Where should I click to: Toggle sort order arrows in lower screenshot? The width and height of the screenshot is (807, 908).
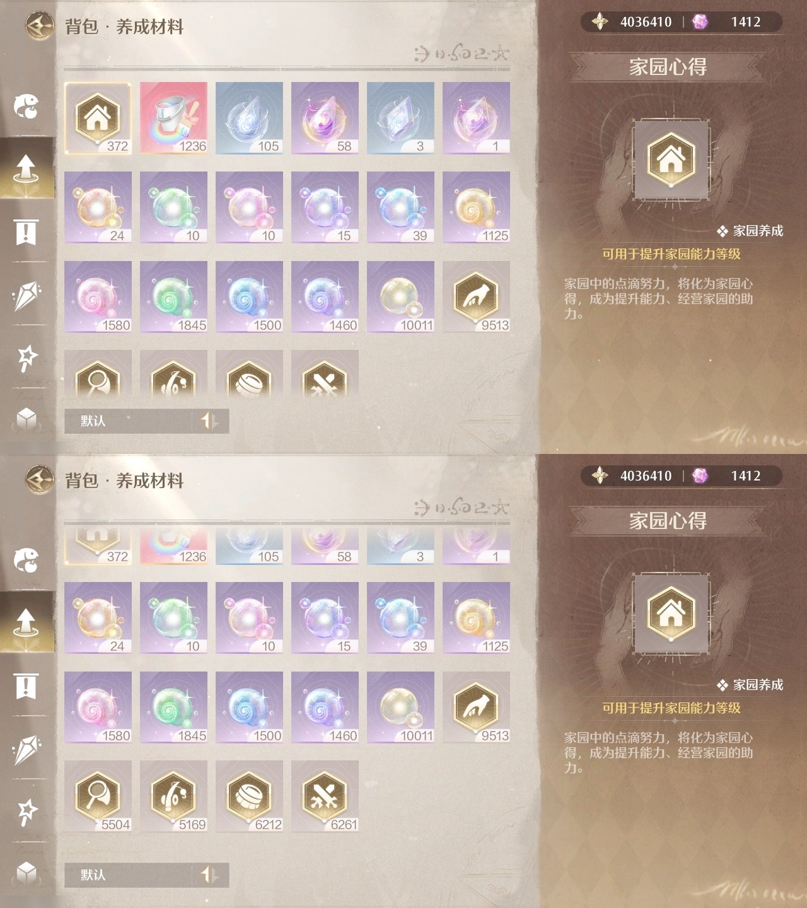click(210, 875)
